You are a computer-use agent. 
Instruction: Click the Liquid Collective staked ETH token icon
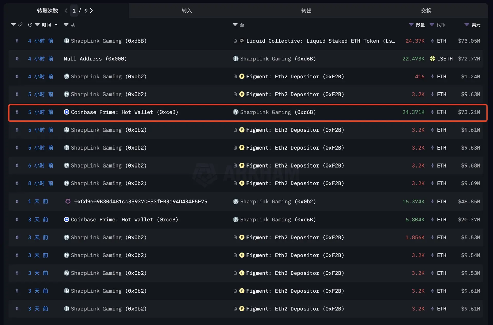242,41
